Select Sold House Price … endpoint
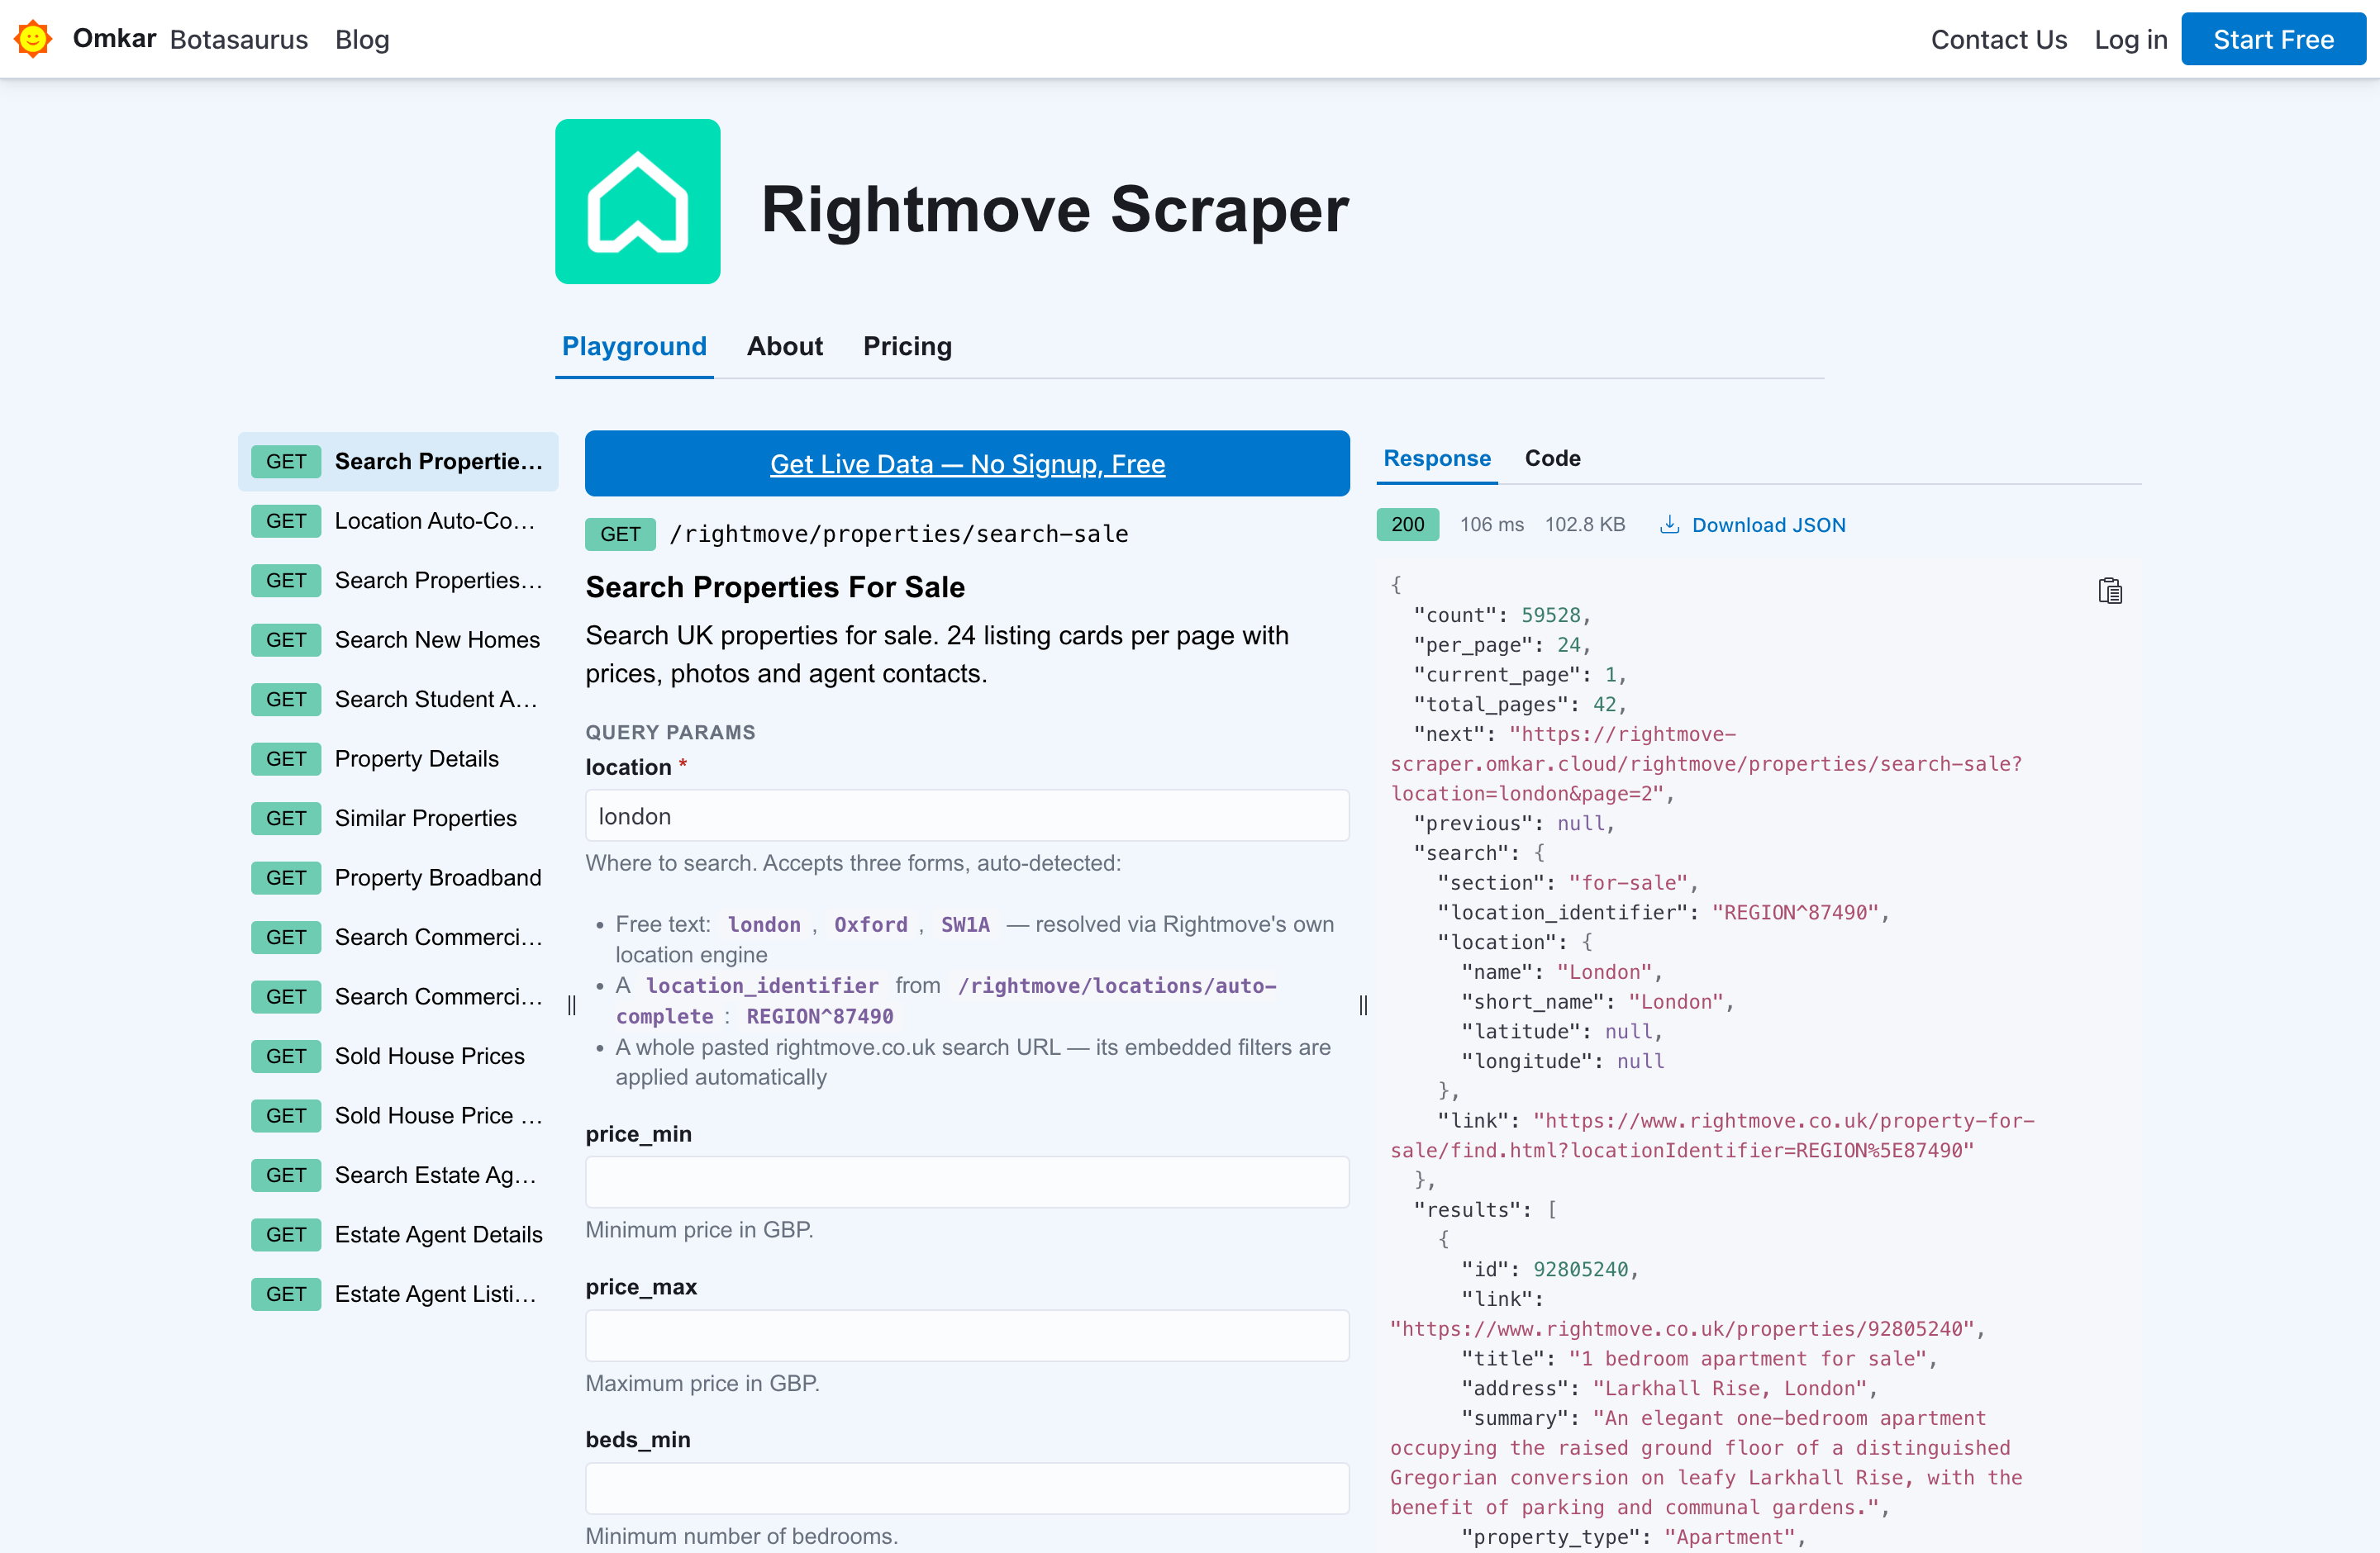Viewport: 2380px width, 1553px height. (x=397, y=1114)
